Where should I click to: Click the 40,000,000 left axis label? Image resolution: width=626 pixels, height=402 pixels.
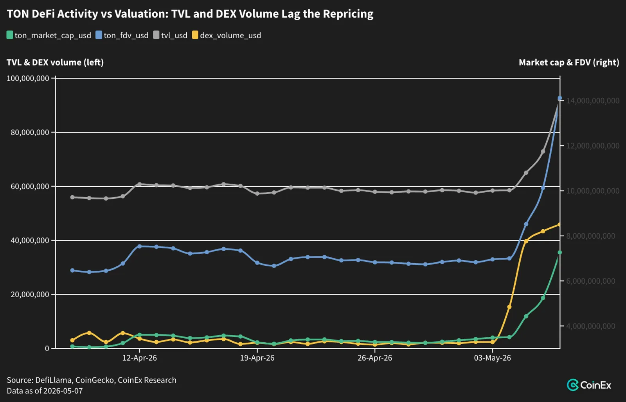pyautogui.click(x=30, y=240)
